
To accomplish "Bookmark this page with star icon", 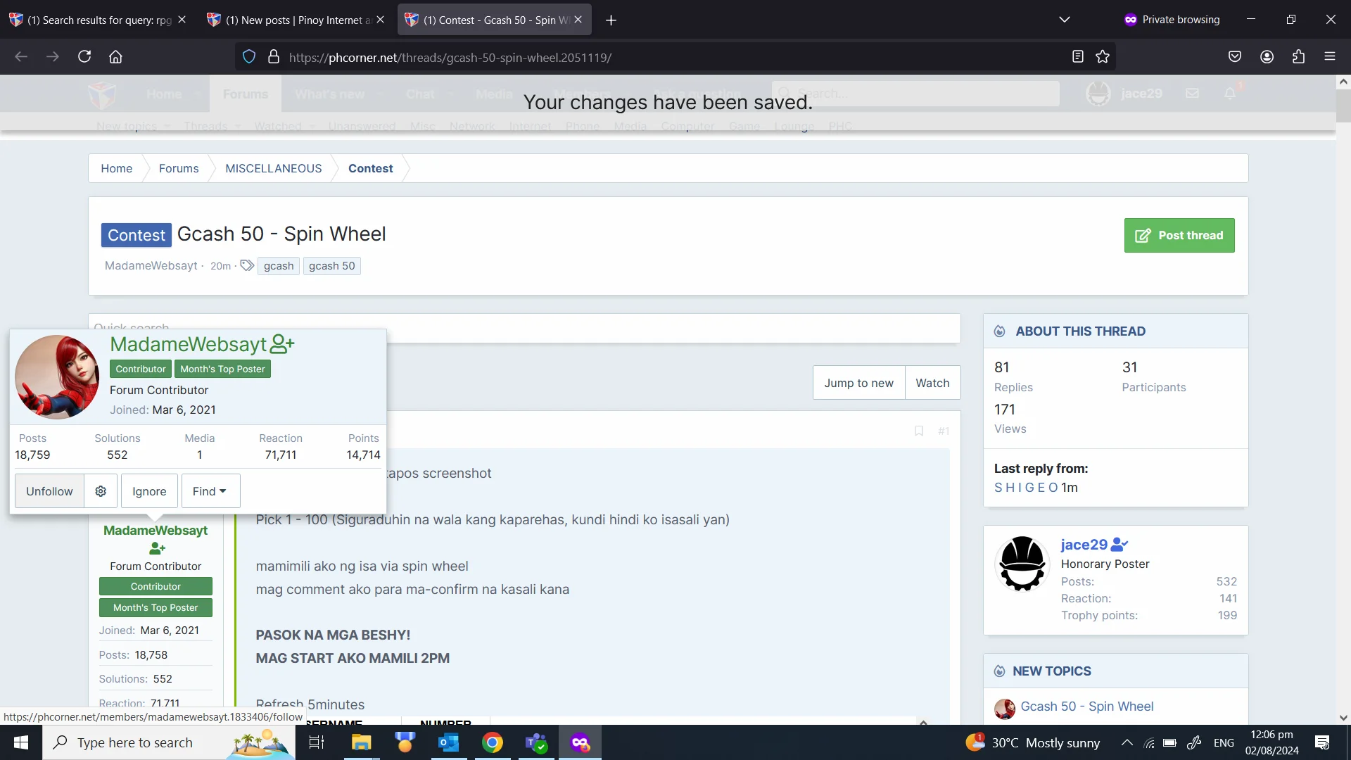I will (1103, 57).
